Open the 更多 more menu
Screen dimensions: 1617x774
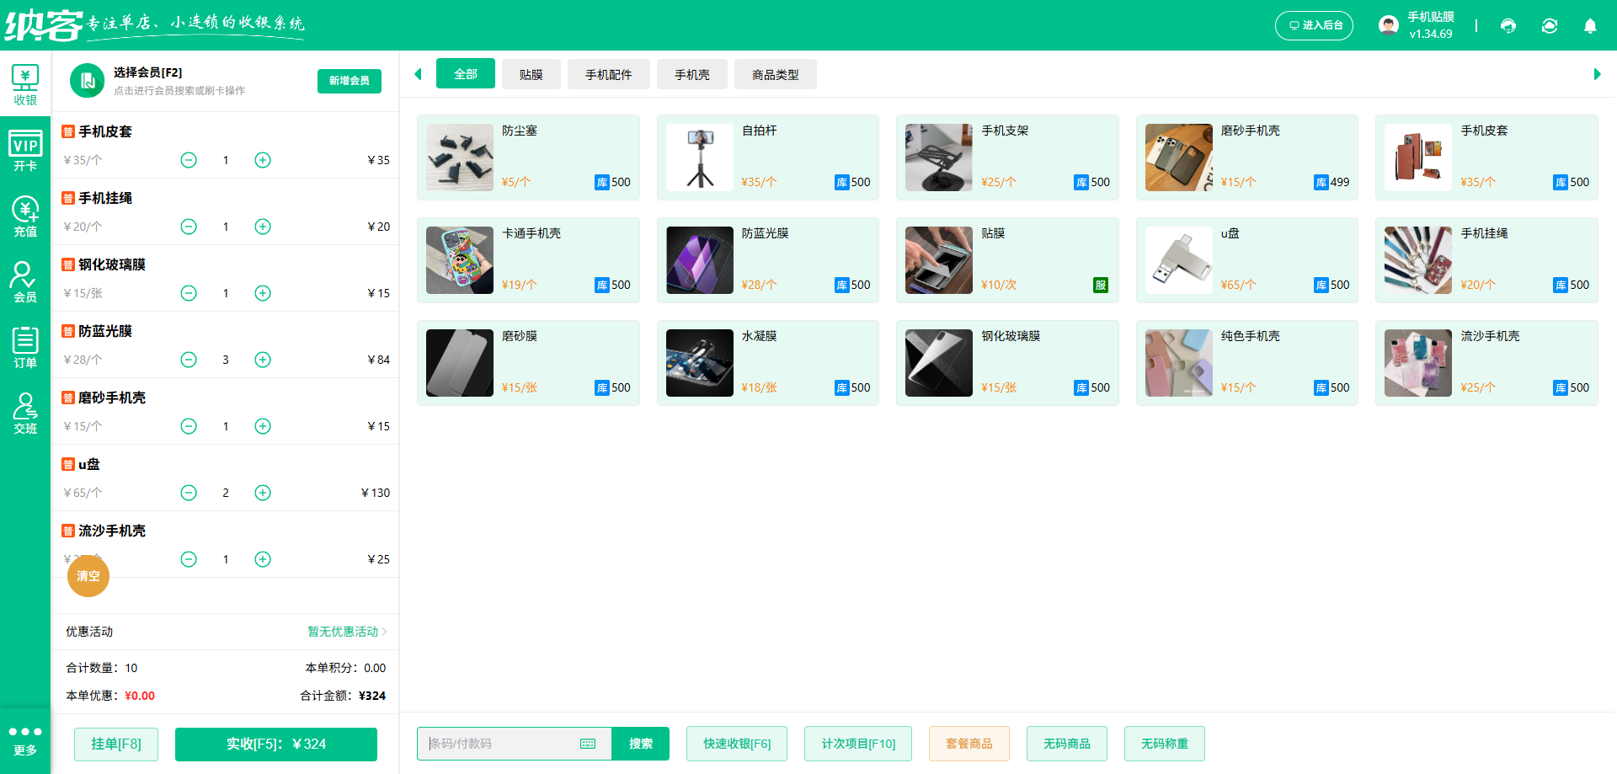coord(25,741)
